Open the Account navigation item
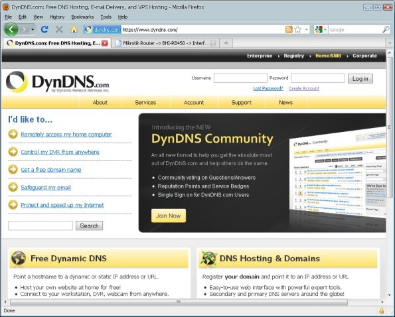The height and width of the screenshot is (317, 395). pos(194,102)
